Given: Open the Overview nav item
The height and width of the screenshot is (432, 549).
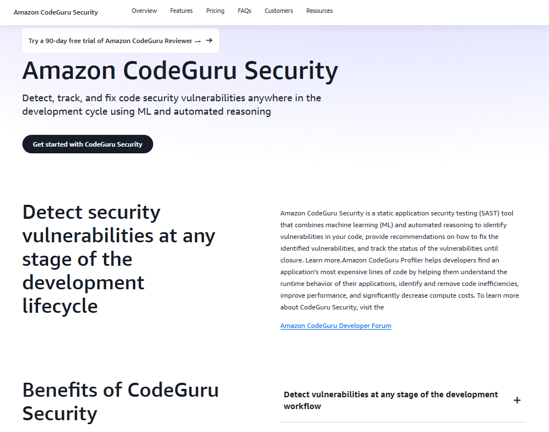Looking at the screenshot, I should 144,11.
